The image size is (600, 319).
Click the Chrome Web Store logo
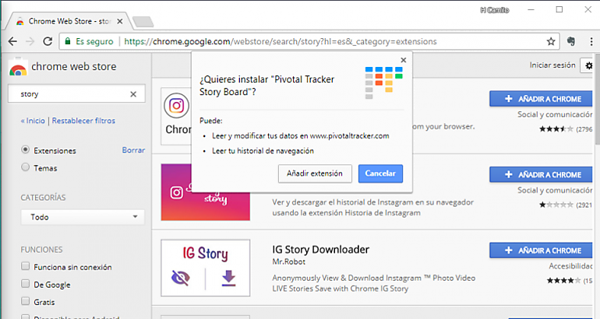click(18, 67)
